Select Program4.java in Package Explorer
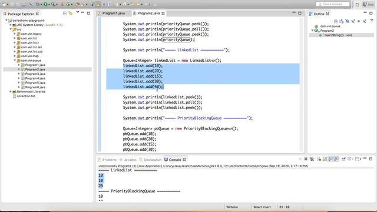This screenshot has height=212, width=377. point(35,78)
